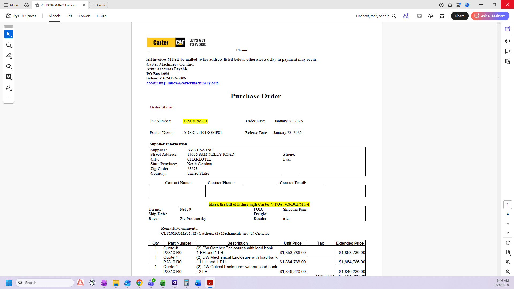Switch to All tools tab
The image size is (514, 289).
click(x=54, y=16)
